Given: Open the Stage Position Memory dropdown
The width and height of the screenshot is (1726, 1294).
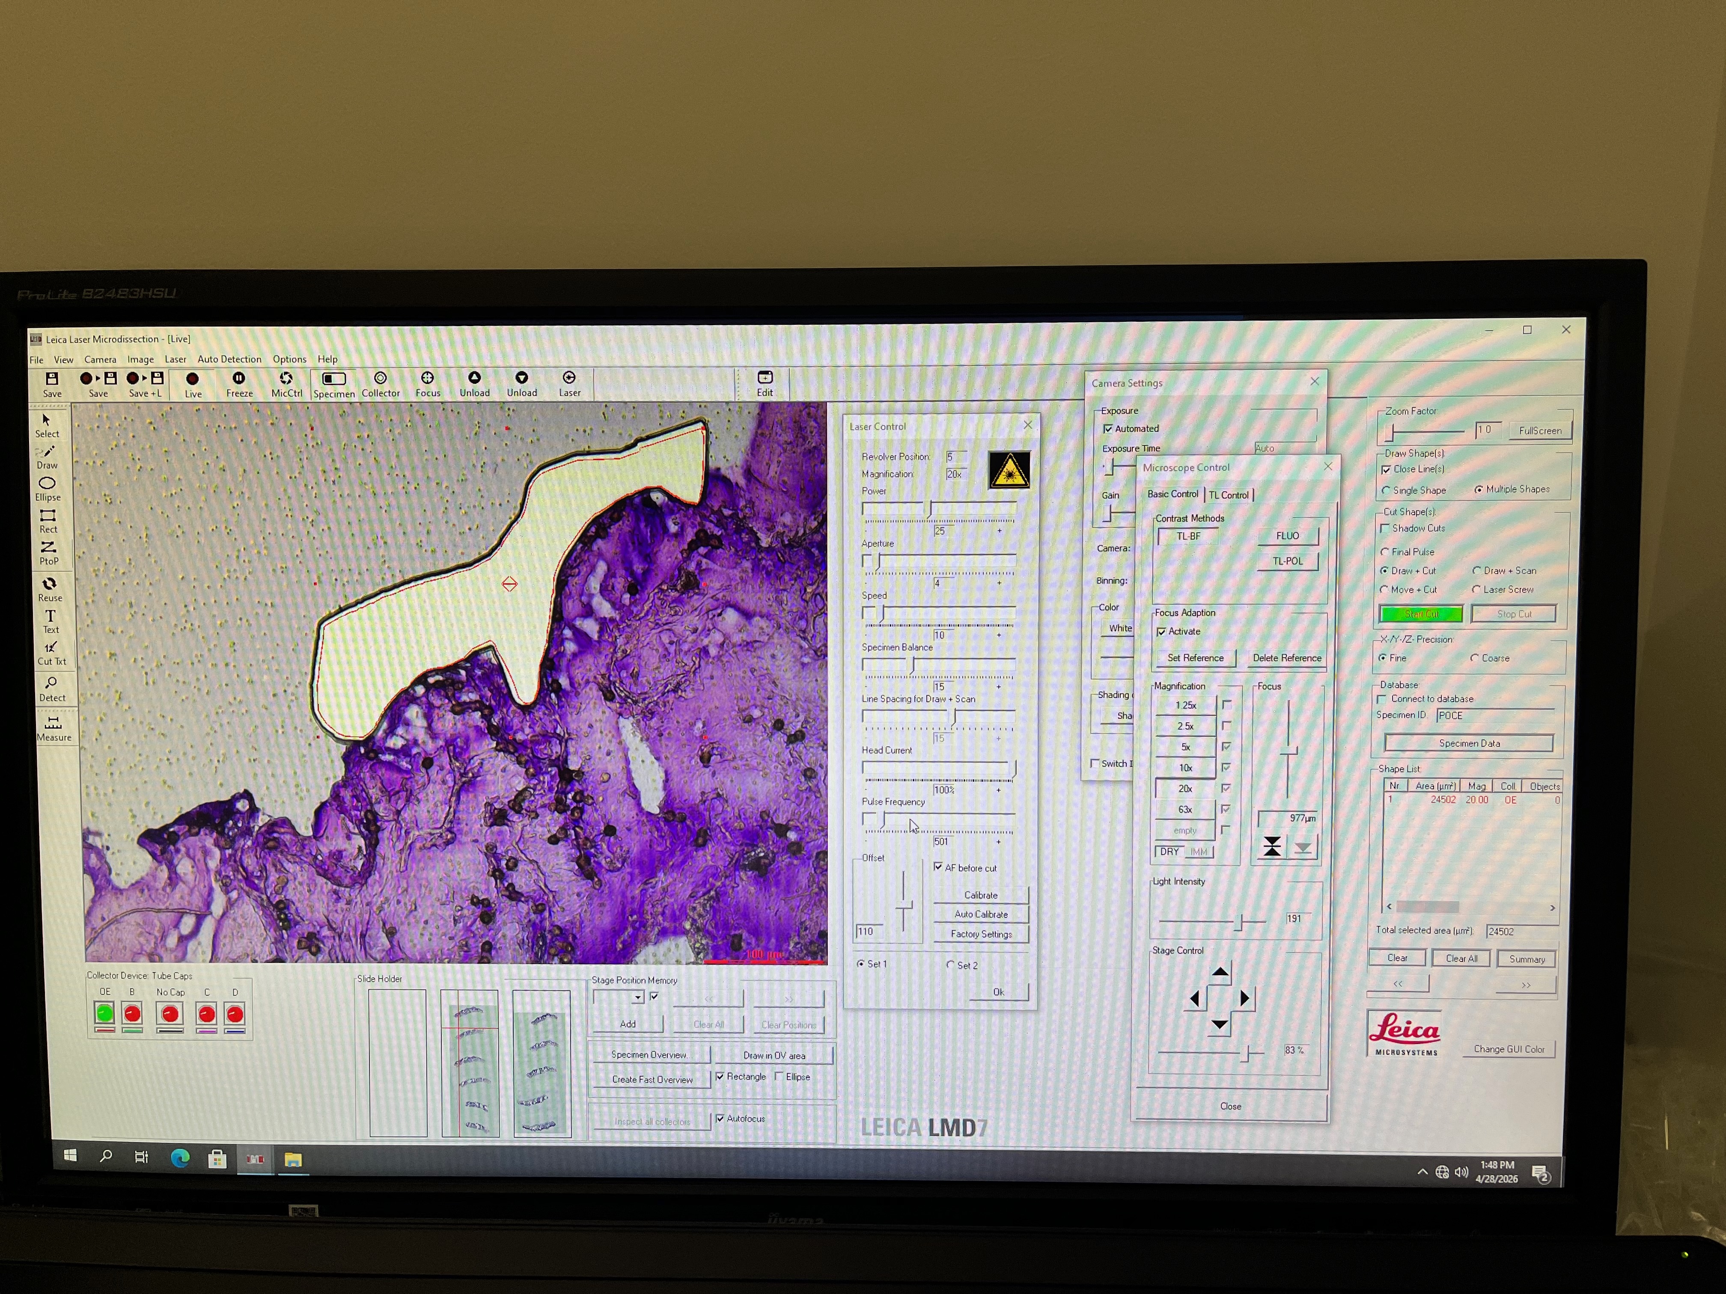Looking at the screenshot, I should pyautogui.click(x=637, y=997).
